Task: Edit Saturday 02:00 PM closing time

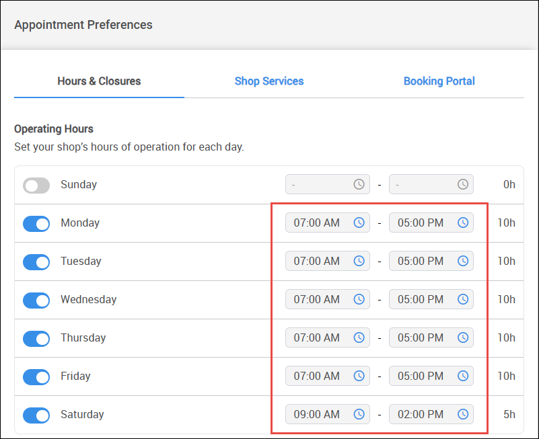Action: (x=431, y=414)
